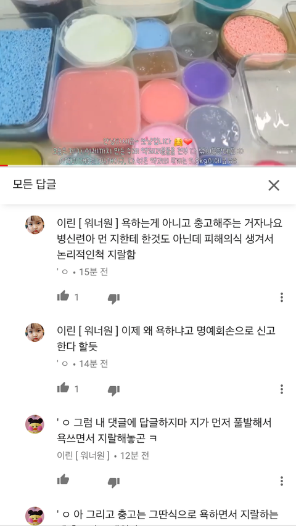This screenshot has width=296, height=526.
Task: Tap the duck avatar on 12분 전 comment
Action: tap(35, 424)
